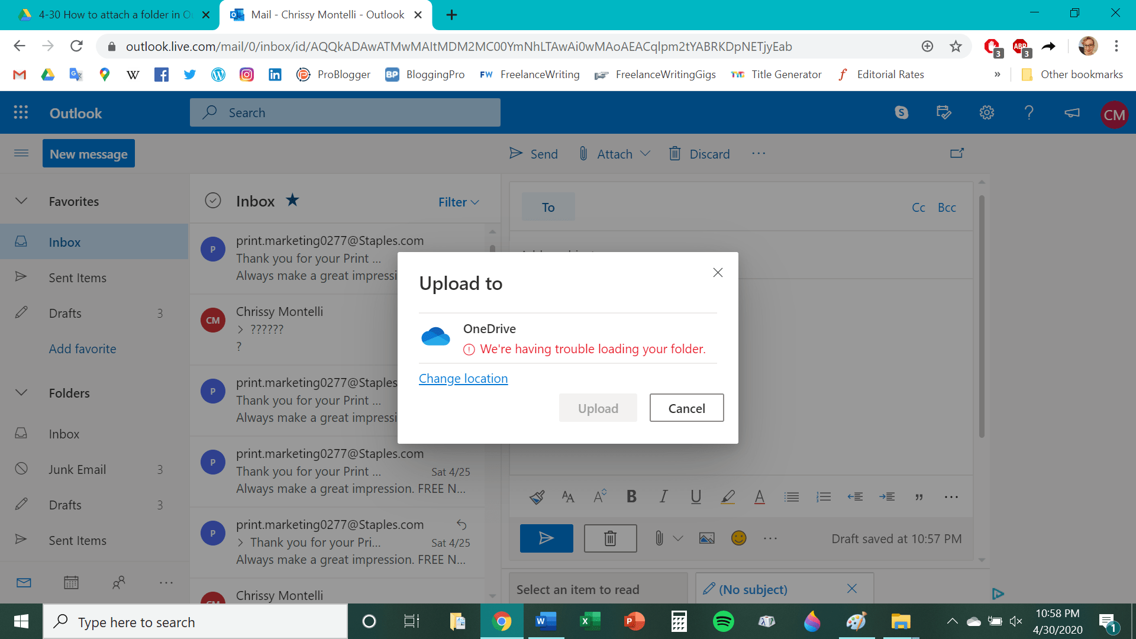Toggle select-all circle beside Inbox
The image size is (1136, 639).
tap(212, 201)
